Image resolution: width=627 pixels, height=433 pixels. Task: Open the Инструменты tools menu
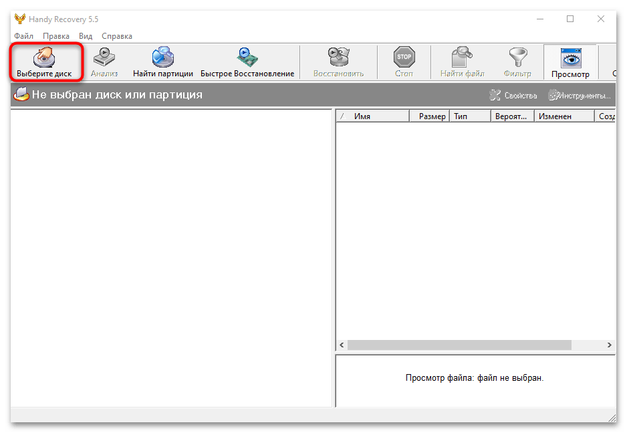(x=580, y=95)
